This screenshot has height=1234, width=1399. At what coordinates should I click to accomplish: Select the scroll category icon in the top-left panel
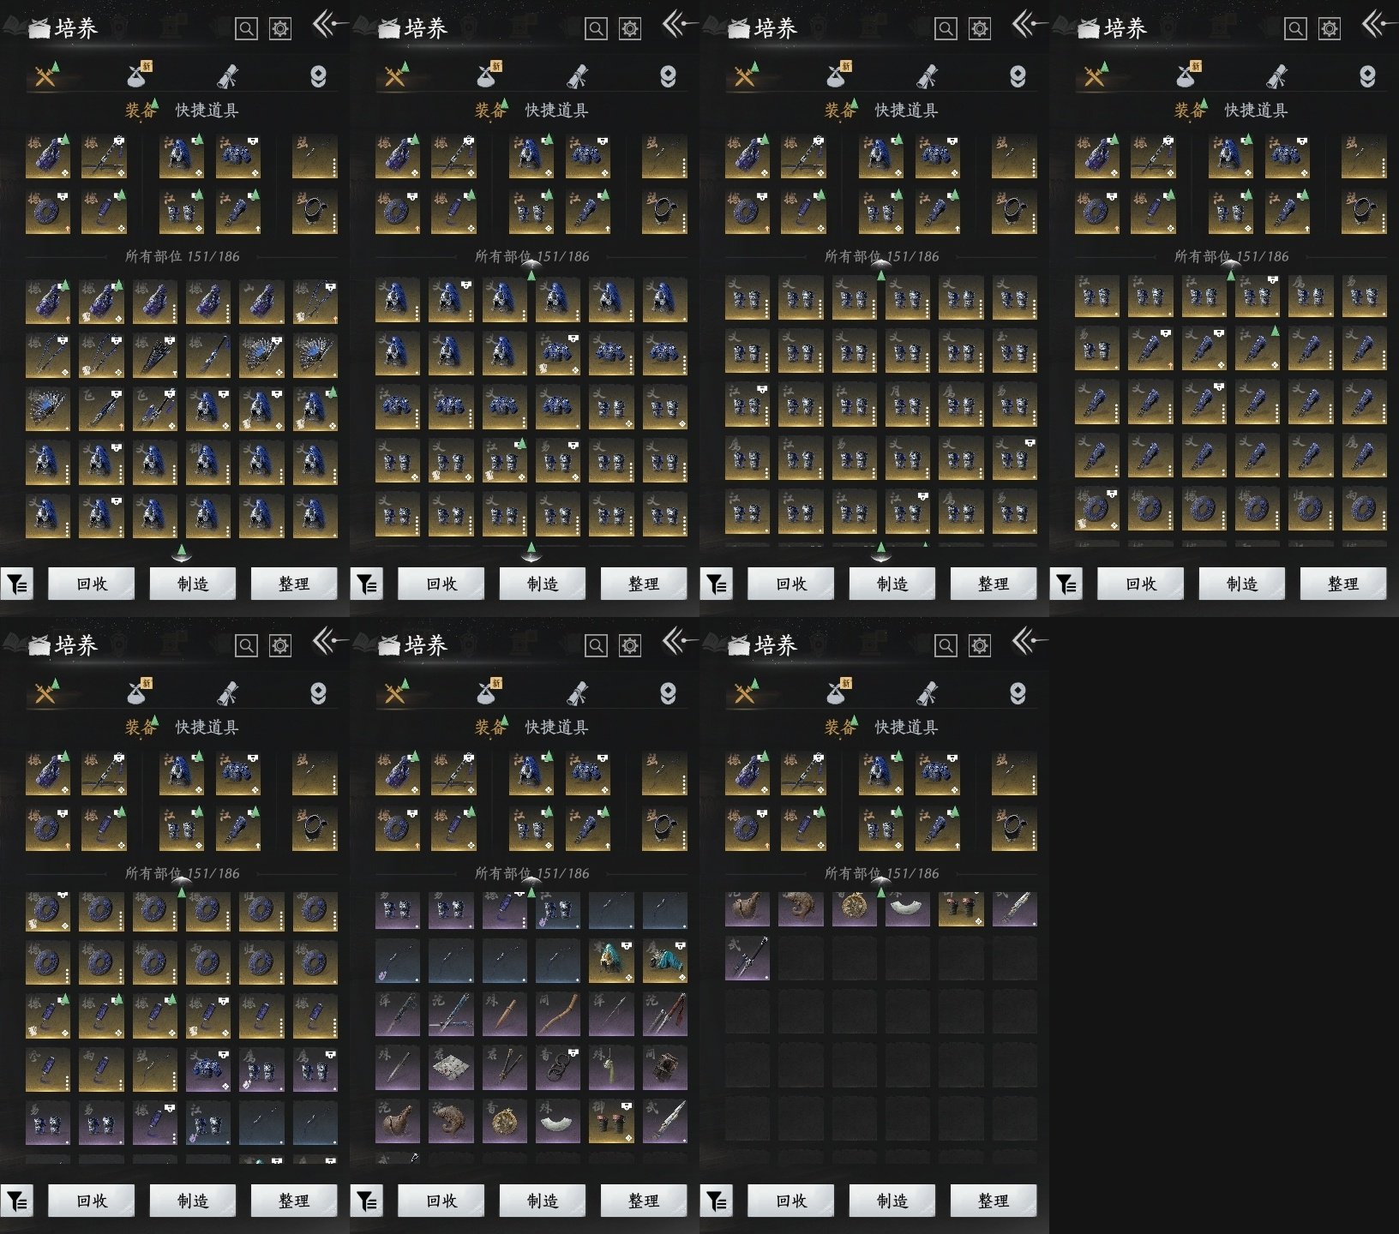tap(227, 77)
